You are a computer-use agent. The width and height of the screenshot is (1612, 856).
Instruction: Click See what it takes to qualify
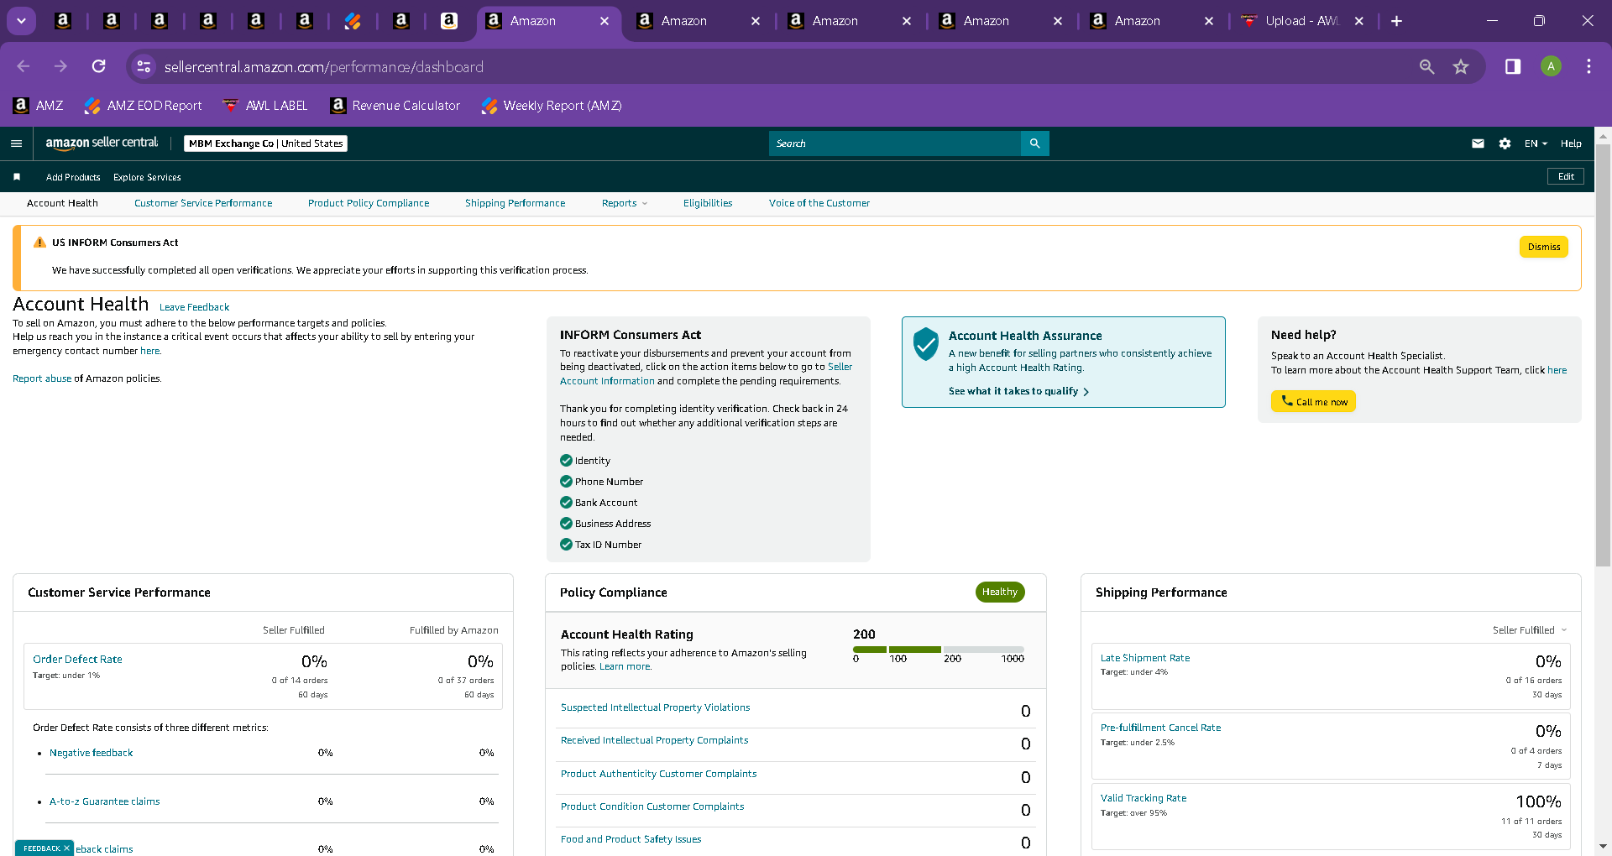click(x=1018, y=391)
